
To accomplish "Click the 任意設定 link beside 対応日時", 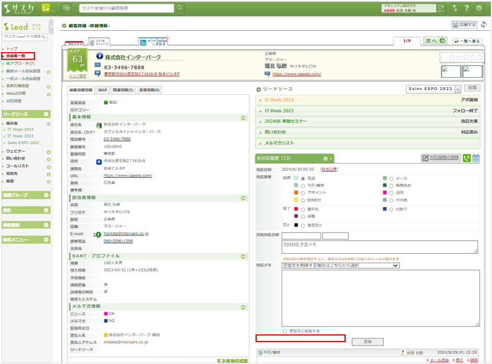I will click(x=329, y=170).
